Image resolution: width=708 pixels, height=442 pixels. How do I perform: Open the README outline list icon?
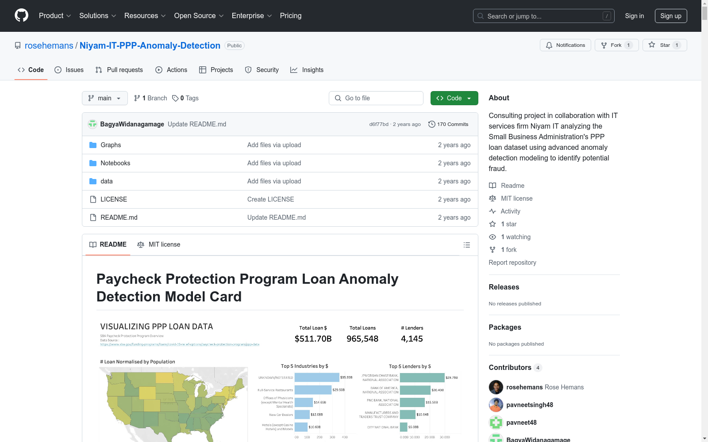click(x=466, y=245)
